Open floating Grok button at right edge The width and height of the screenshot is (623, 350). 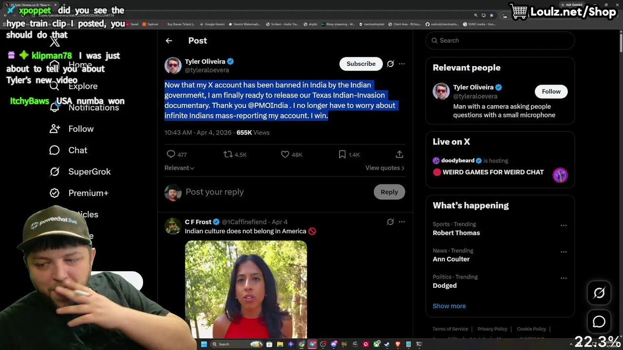coord(599,293)
